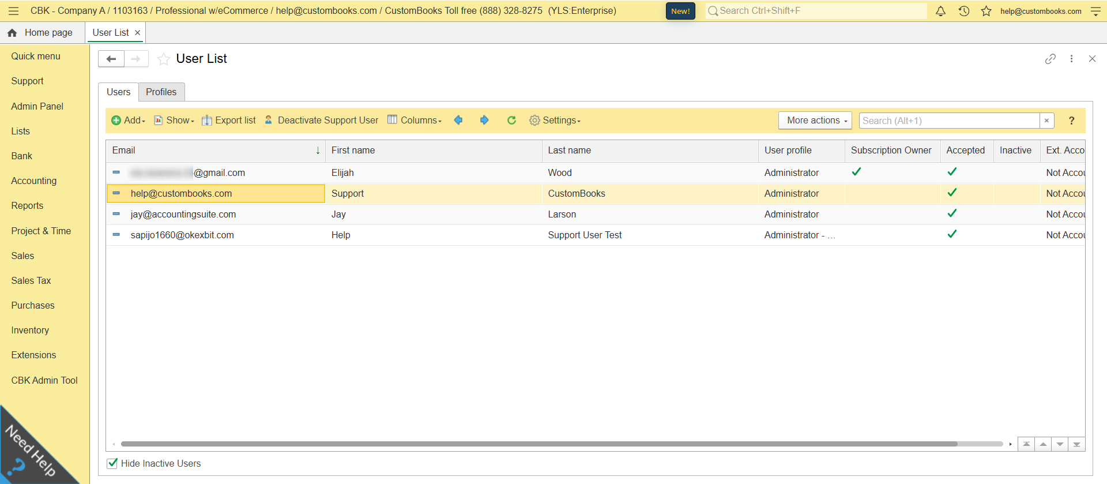
Task: Click the Export list button
Action: click(229, 120)
